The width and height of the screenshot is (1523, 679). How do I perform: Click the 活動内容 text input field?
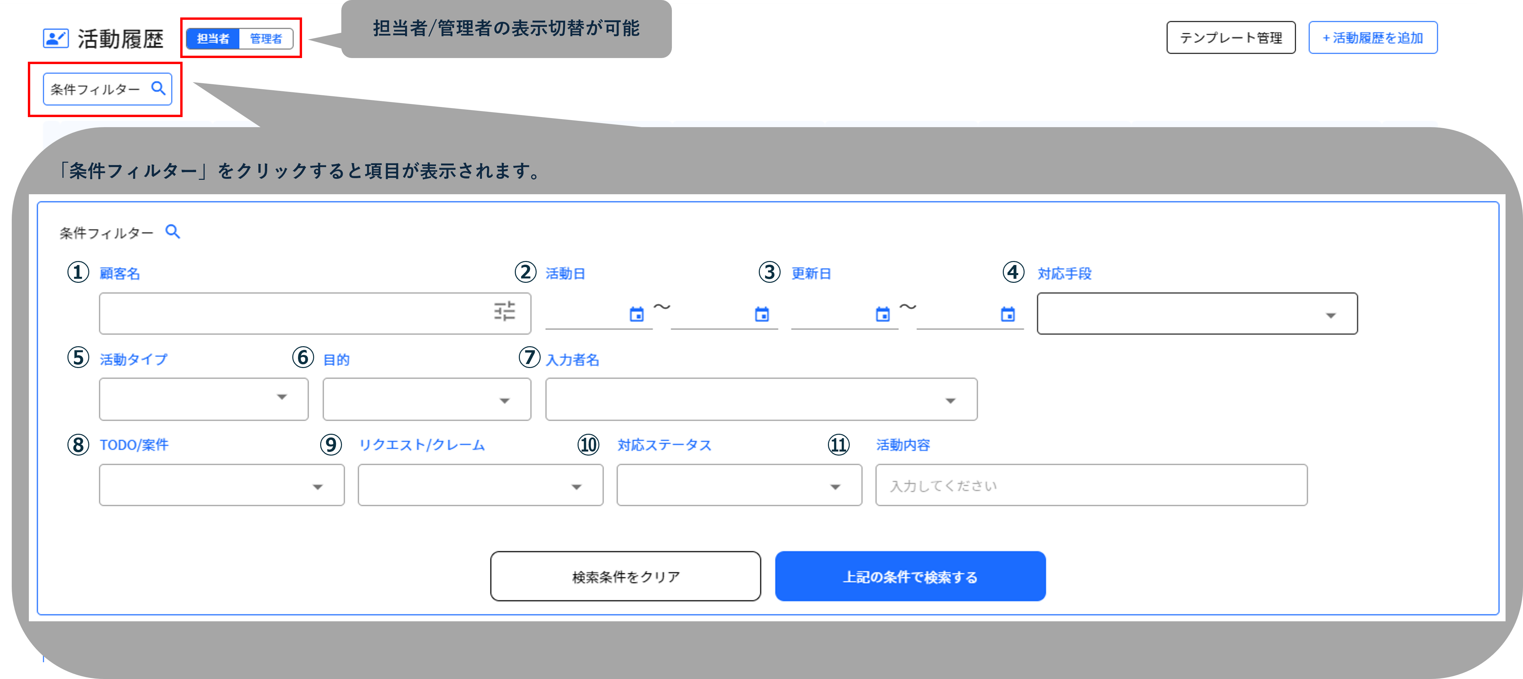[1091, 485]
